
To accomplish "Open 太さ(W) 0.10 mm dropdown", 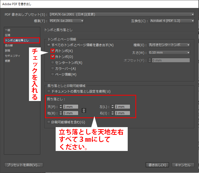I will [169, 53].
